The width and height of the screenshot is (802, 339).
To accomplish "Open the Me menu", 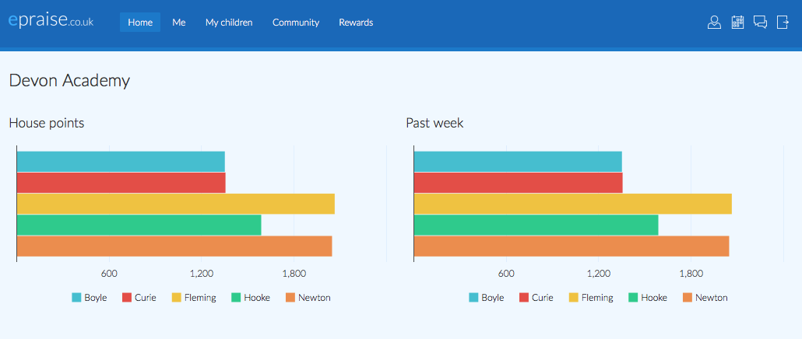I will coord(179,23).
